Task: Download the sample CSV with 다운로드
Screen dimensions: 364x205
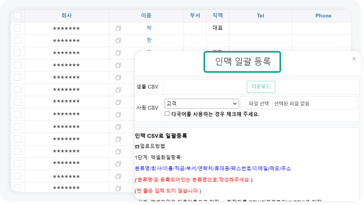Action: point(261,87)
